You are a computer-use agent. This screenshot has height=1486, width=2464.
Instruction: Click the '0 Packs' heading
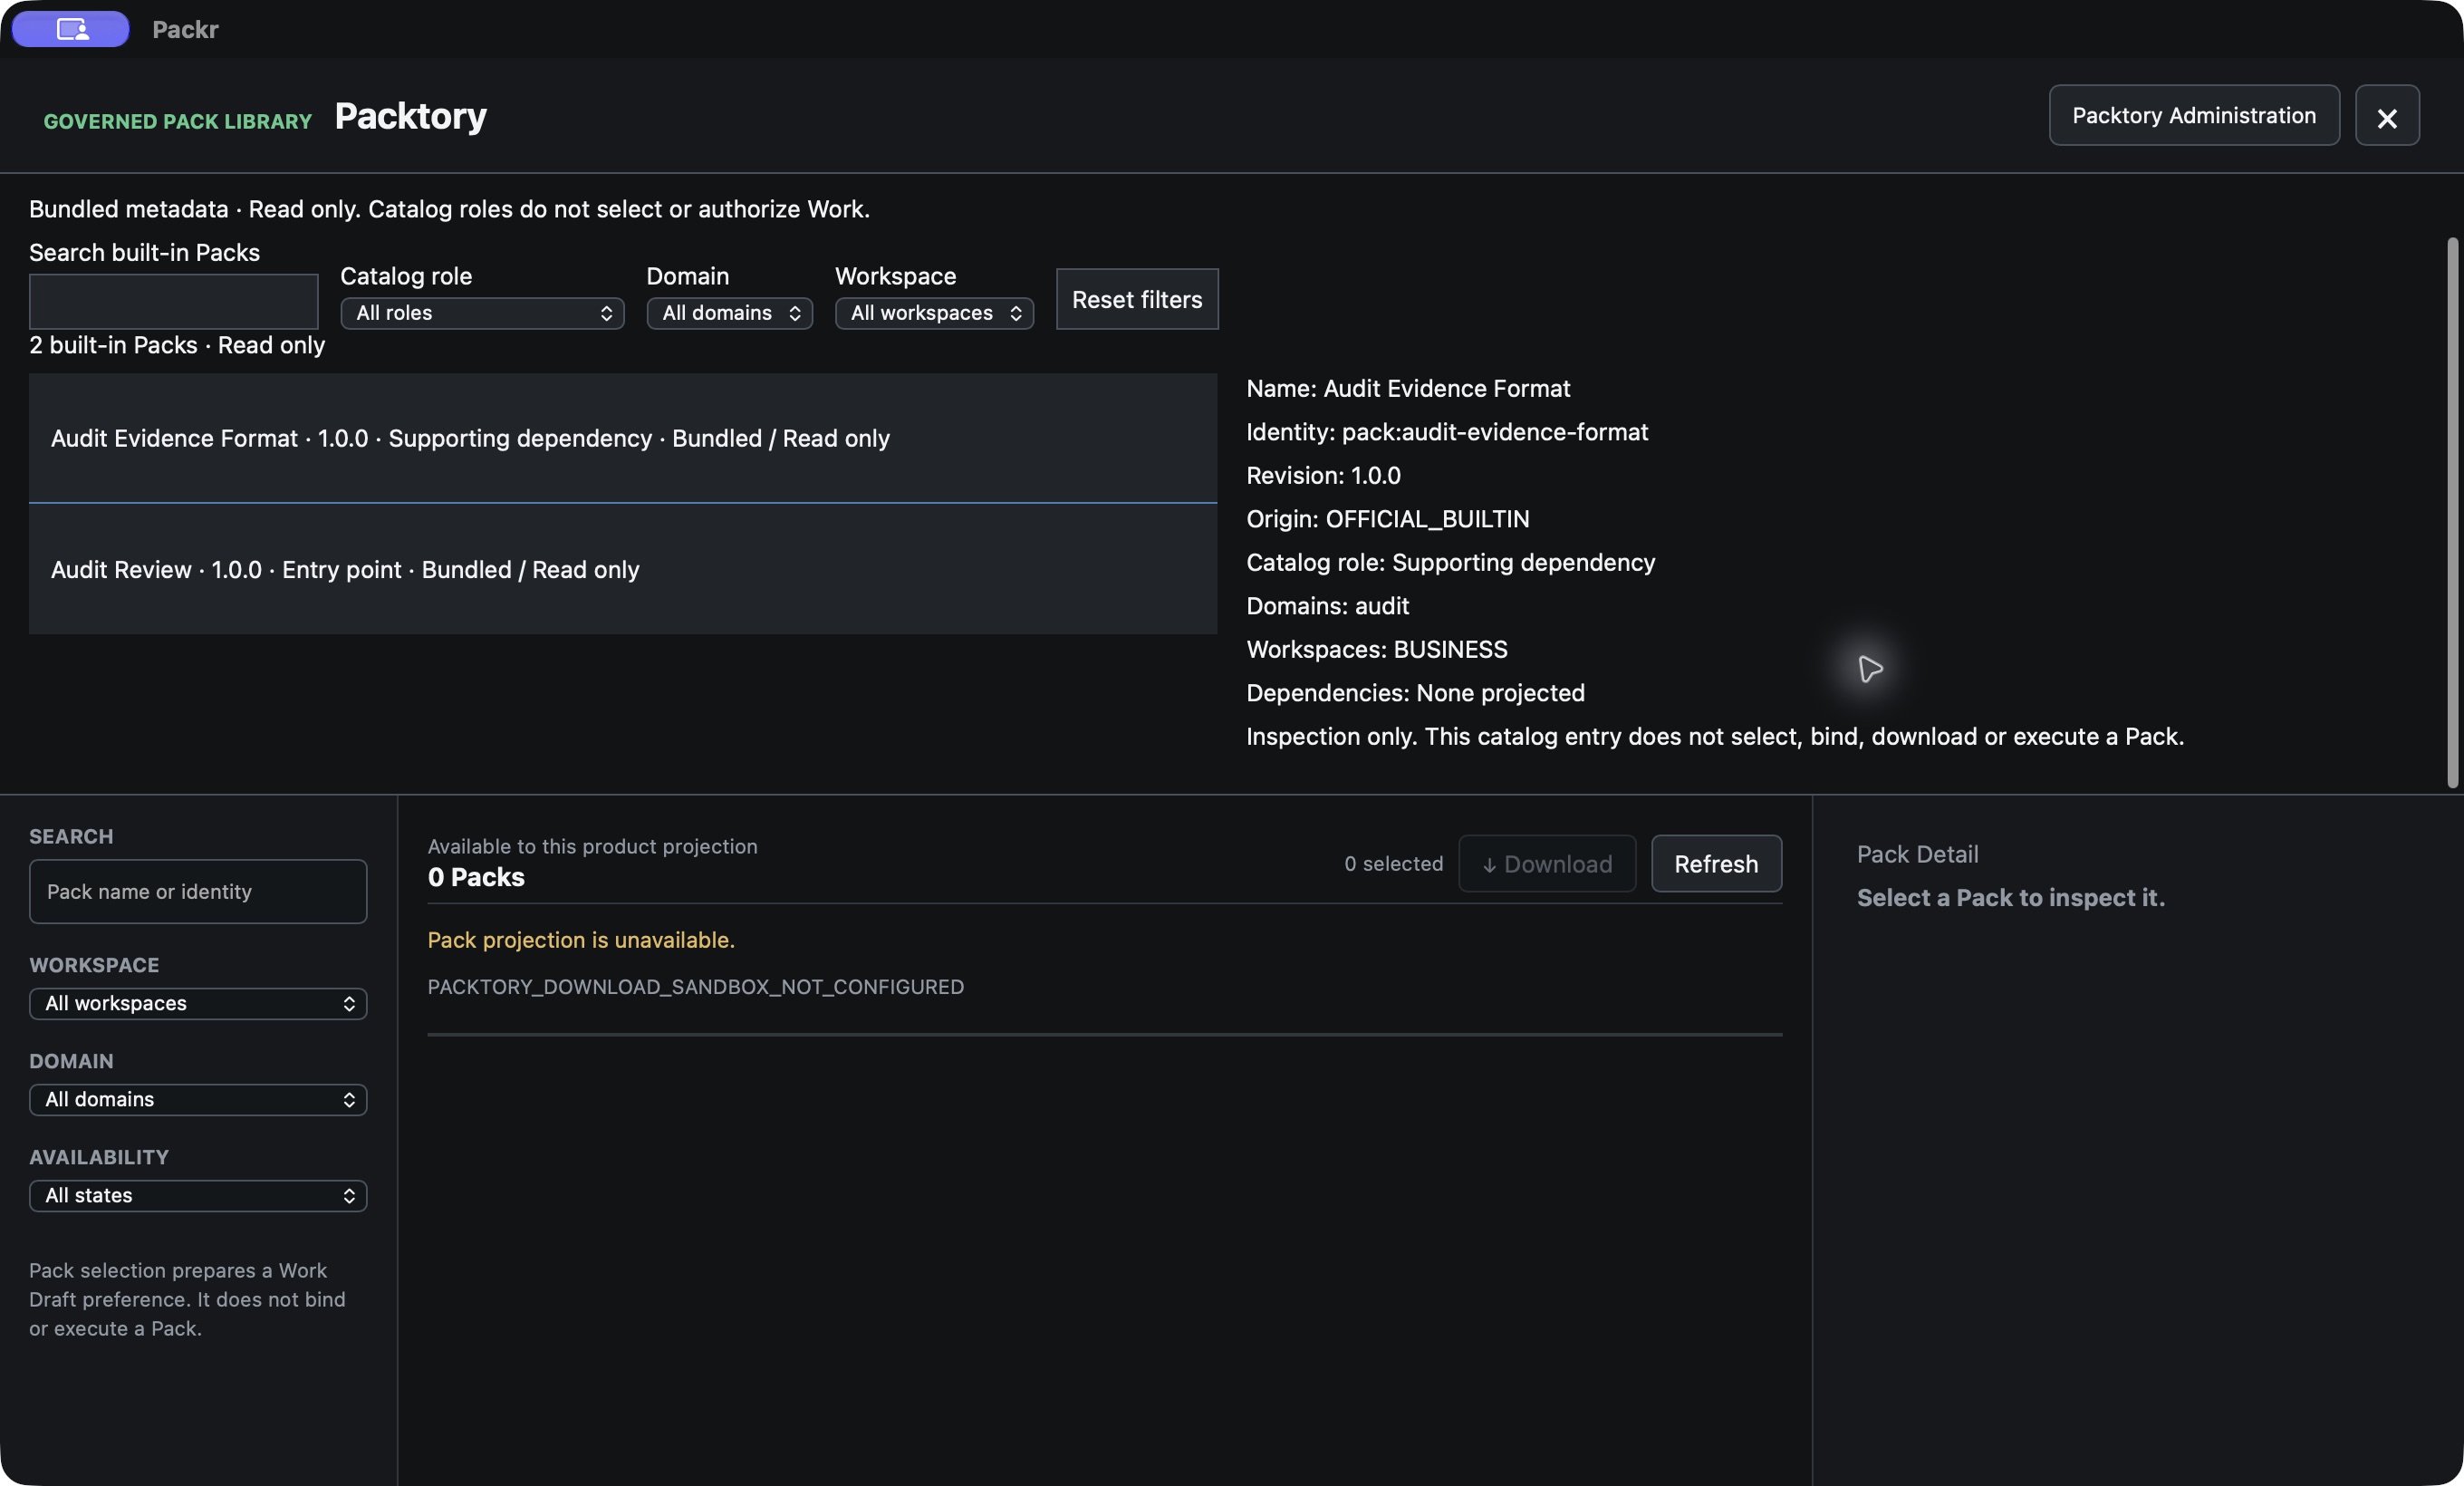pyautogui.click(x=476, y=877)
